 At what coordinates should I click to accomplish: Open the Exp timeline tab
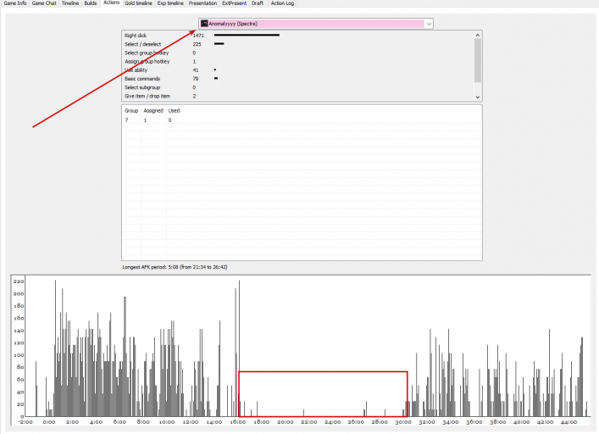click(x=170, y=3)
